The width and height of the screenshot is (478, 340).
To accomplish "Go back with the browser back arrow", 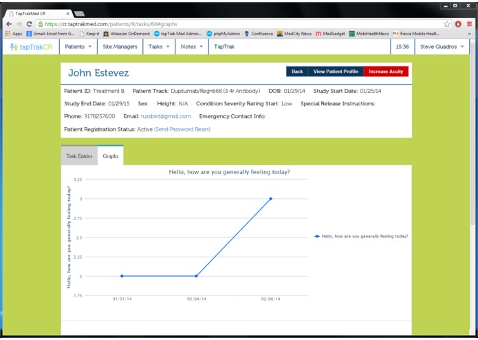I will coord(9,24).
